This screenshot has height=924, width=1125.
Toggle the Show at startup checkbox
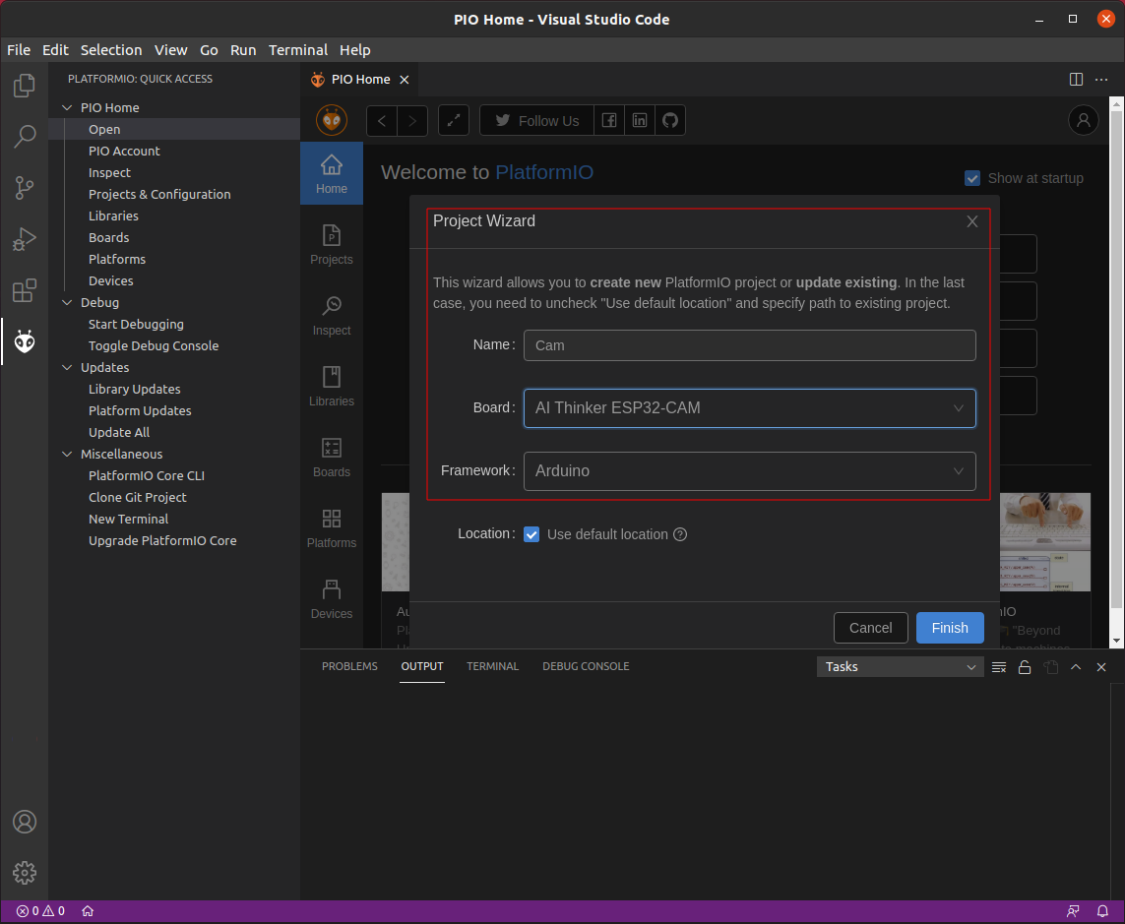click(x=972, y=178)
